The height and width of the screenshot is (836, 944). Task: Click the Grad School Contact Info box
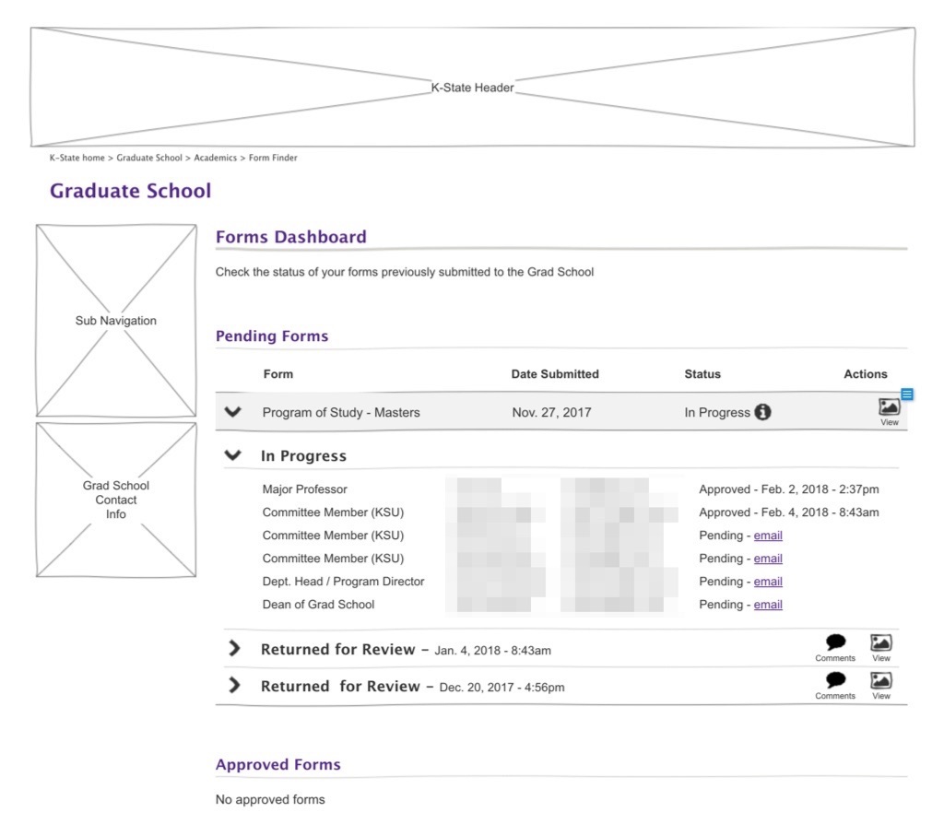[x=115, y=500]
